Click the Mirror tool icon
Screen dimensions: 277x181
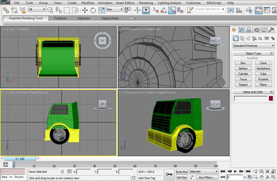(x=230, y=10)
